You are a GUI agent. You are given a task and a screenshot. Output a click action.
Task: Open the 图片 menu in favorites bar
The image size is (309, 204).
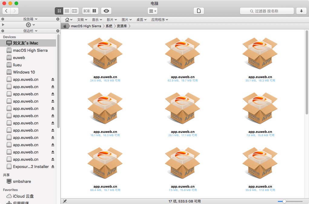127,20
